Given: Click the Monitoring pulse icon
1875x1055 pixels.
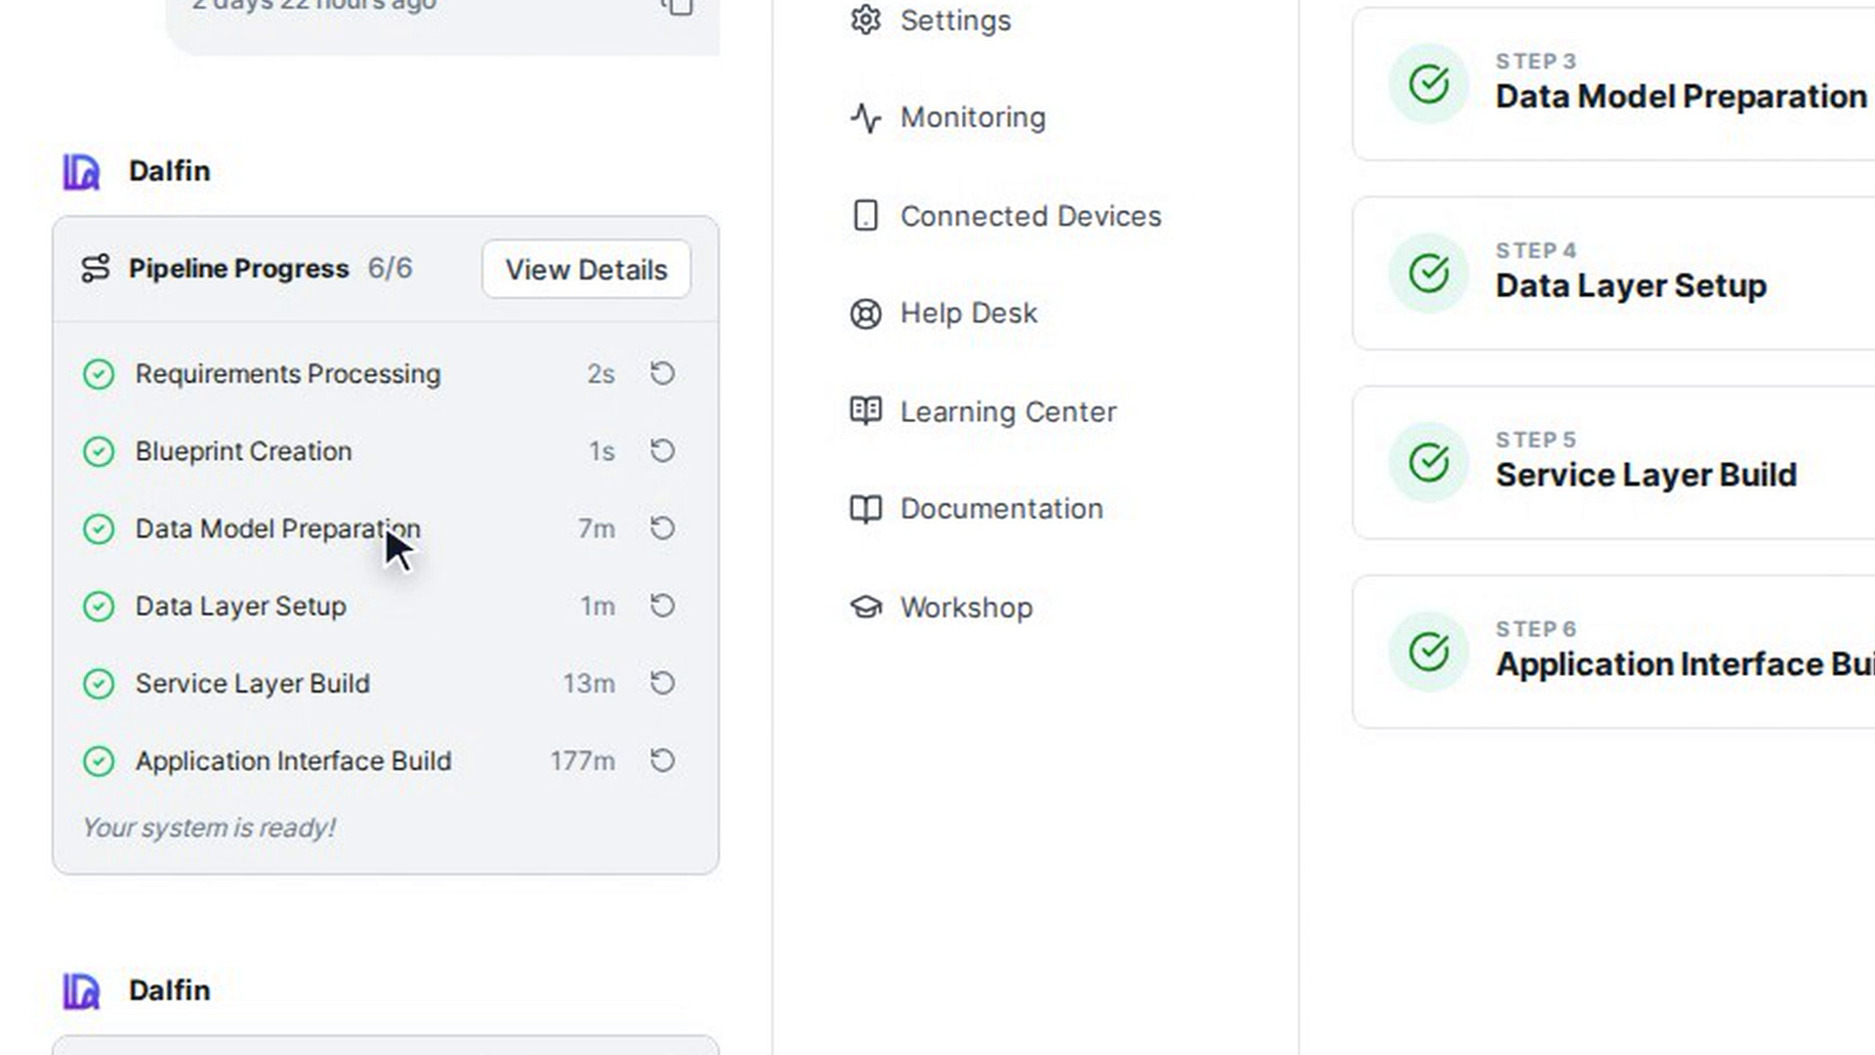Looking at the screenshot, I should pyautogui.click(x=865, y=117).
